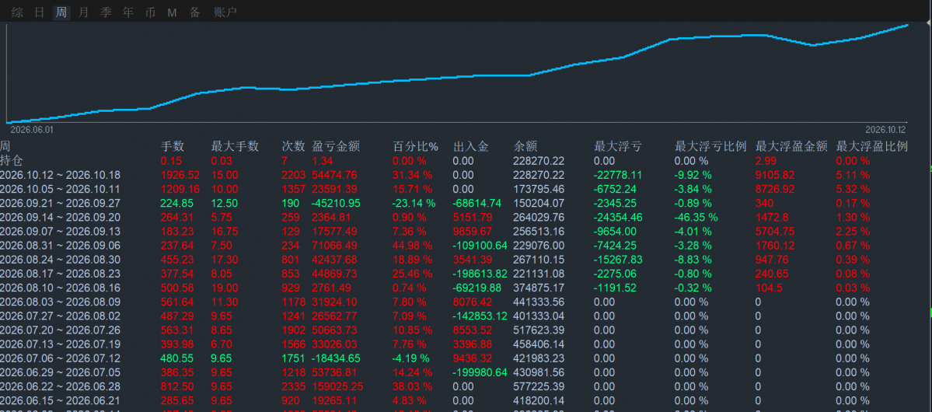Click the 手数 column header

pyautogui.click(x=173, y=146)
